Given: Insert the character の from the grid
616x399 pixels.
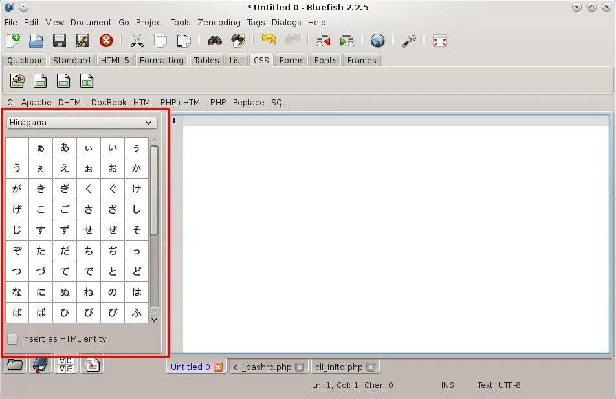Looking at the screenshot, I should (113, 292).
